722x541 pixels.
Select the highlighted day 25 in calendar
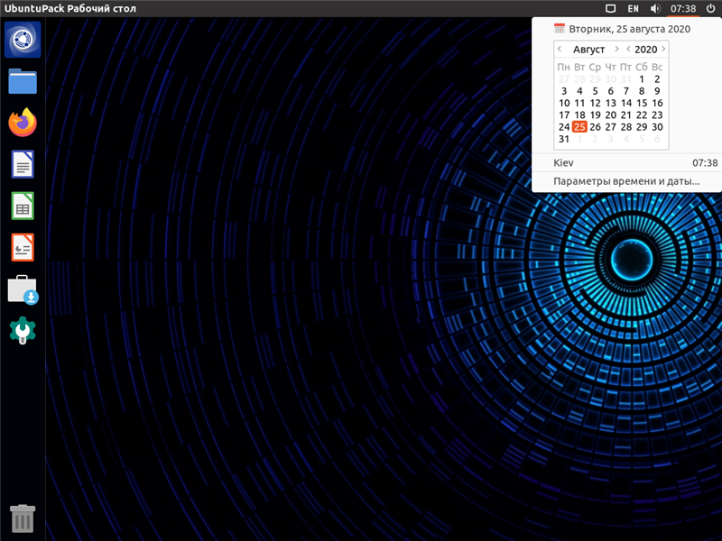click(x=579, y=127)
